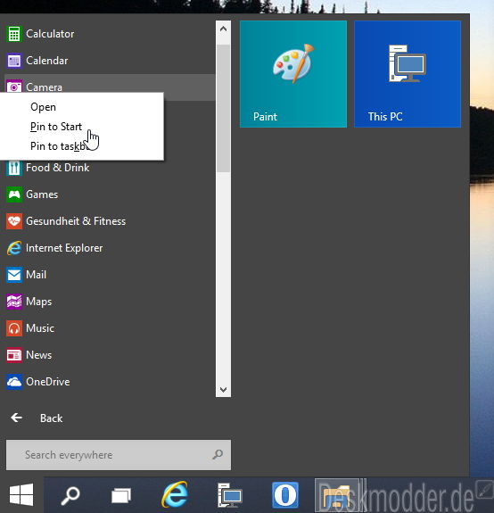This screenshot has width=494, height=513.
Task: Open the OneDrive cloud icon
Action: pos(14,382)
